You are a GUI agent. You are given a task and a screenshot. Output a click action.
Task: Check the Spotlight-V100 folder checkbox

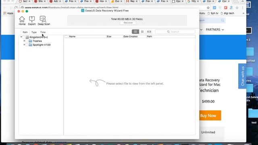pos(27,45)
